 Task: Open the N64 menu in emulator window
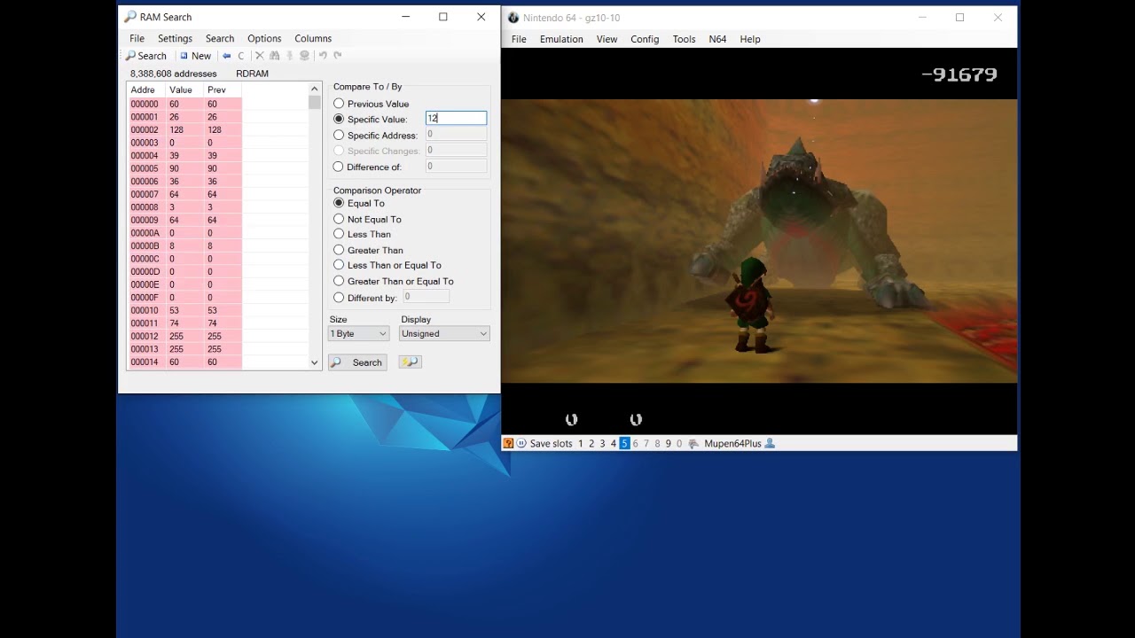[717, 39]
